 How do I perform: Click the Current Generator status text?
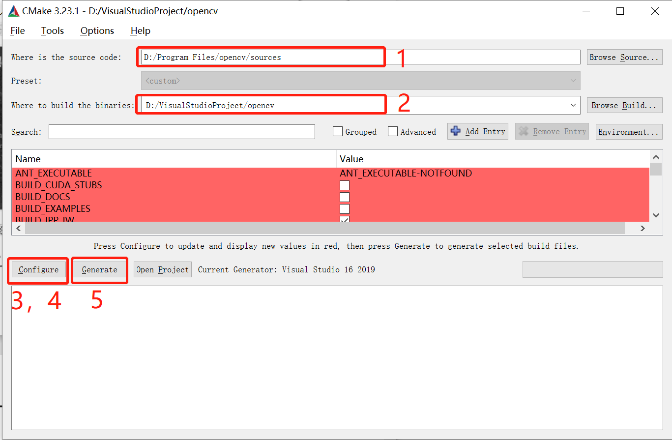coord(286,269)
